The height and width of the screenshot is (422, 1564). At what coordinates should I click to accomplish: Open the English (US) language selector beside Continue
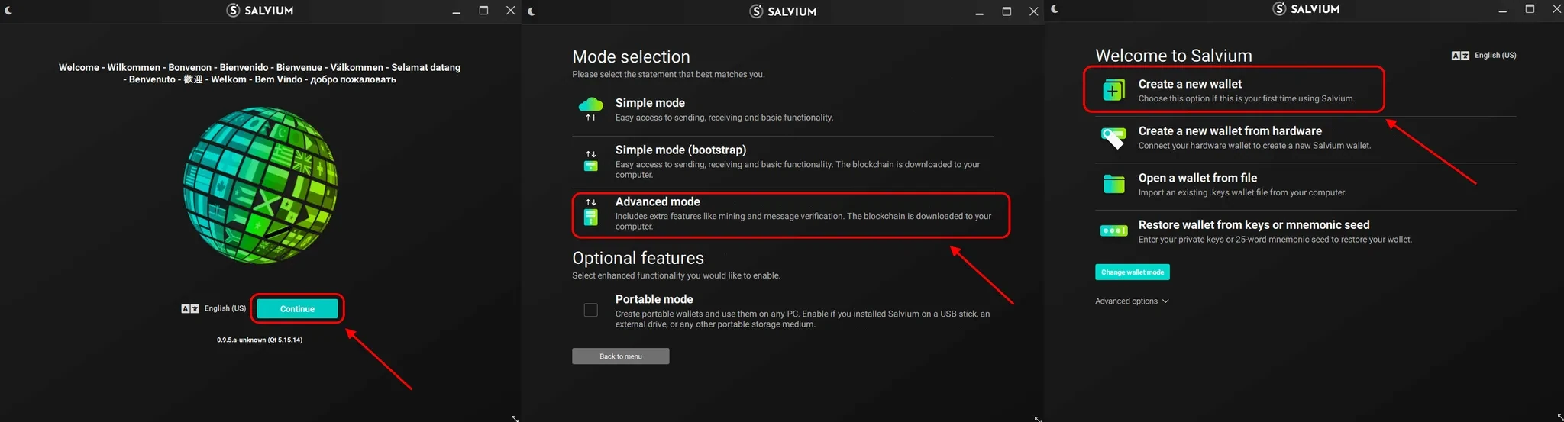(225, 309)
